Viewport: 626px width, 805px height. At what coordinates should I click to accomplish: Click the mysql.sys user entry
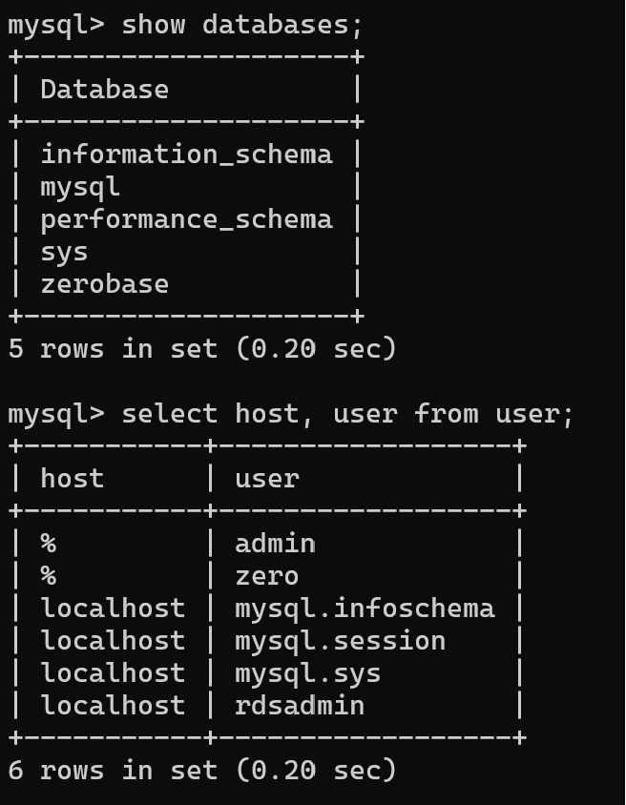point(307,673)
